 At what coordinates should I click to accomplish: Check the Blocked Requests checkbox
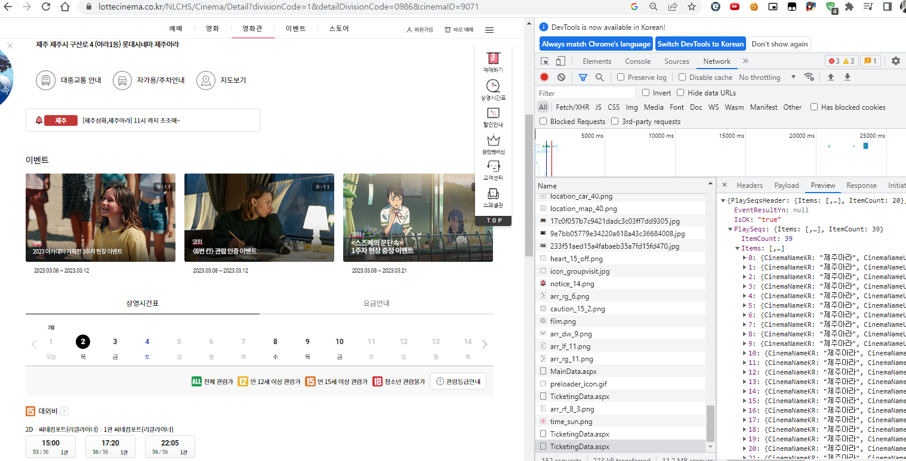[543, 122]
